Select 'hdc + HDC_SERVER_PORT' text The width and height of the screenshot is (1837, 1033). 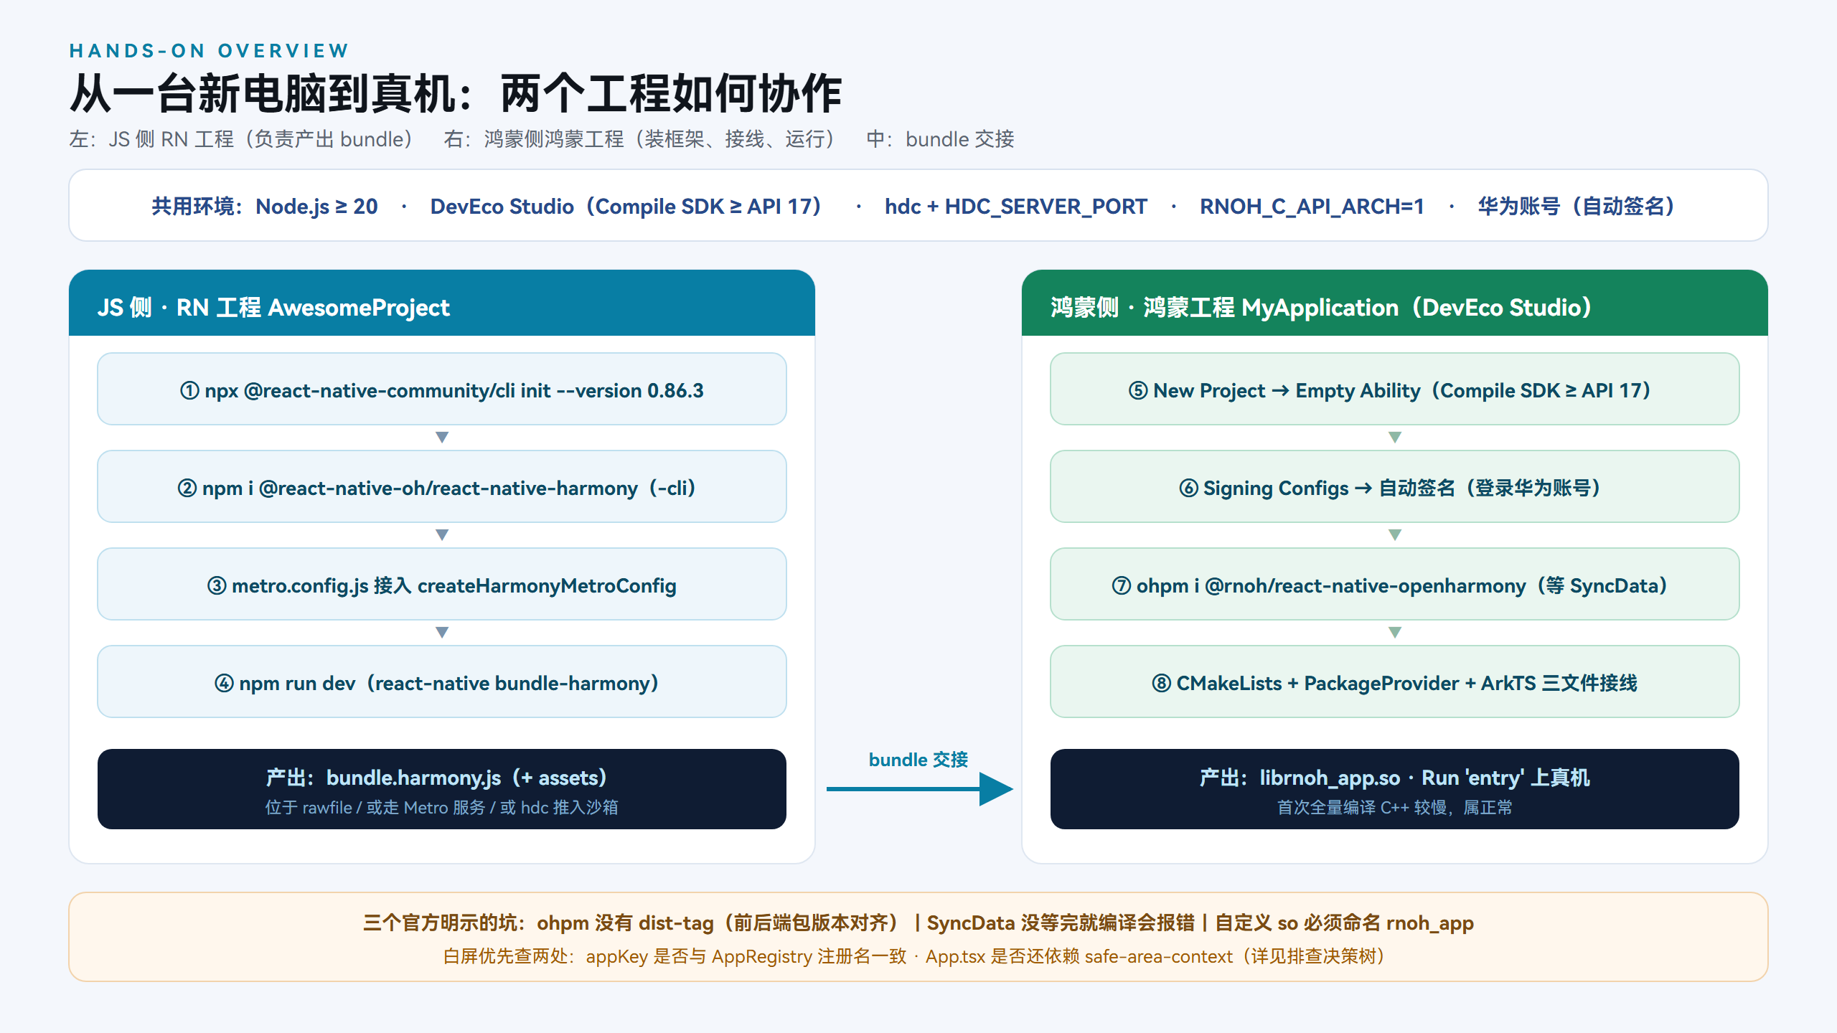[x=1016, y=207]
